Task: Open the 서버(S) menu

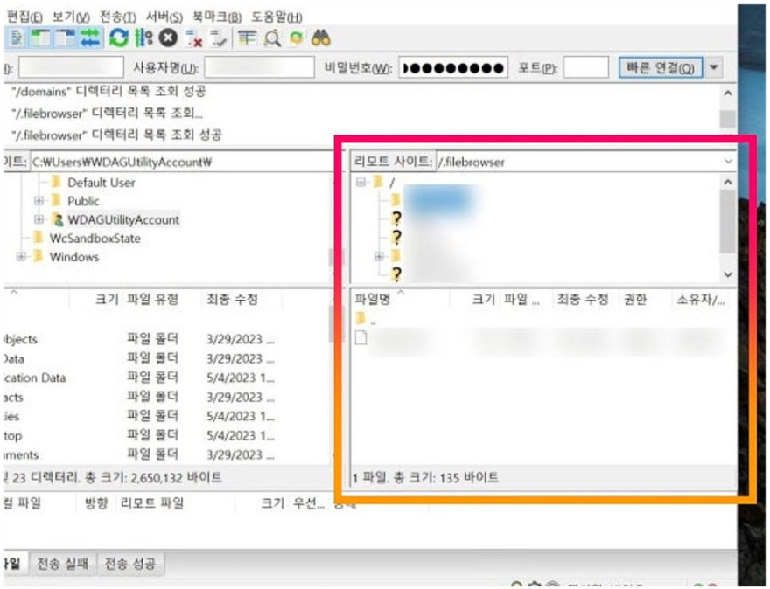Action: 164,17
